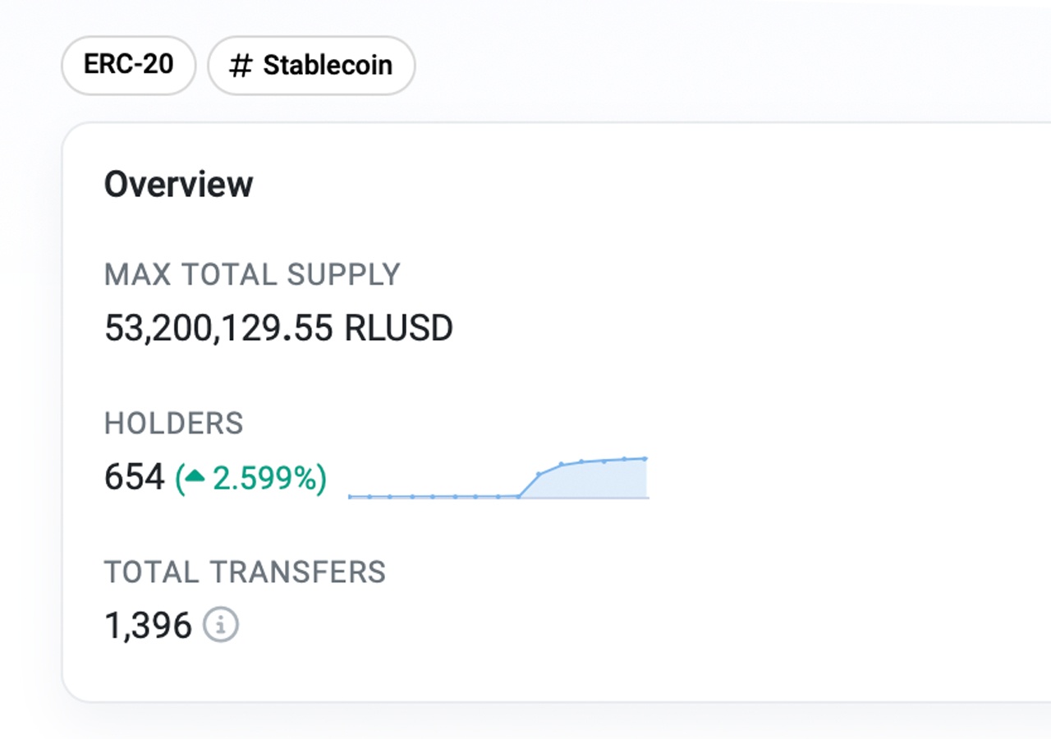Click the info icon next to 1,396 transfers
Screen dimensions: 1051x739
click(x=220, y=624)
